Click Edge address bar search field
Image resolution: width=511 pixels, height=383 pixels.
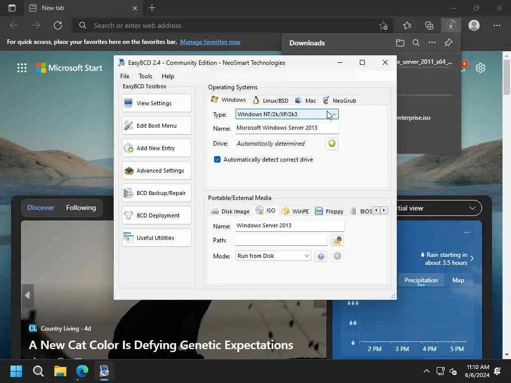(228, 25)
